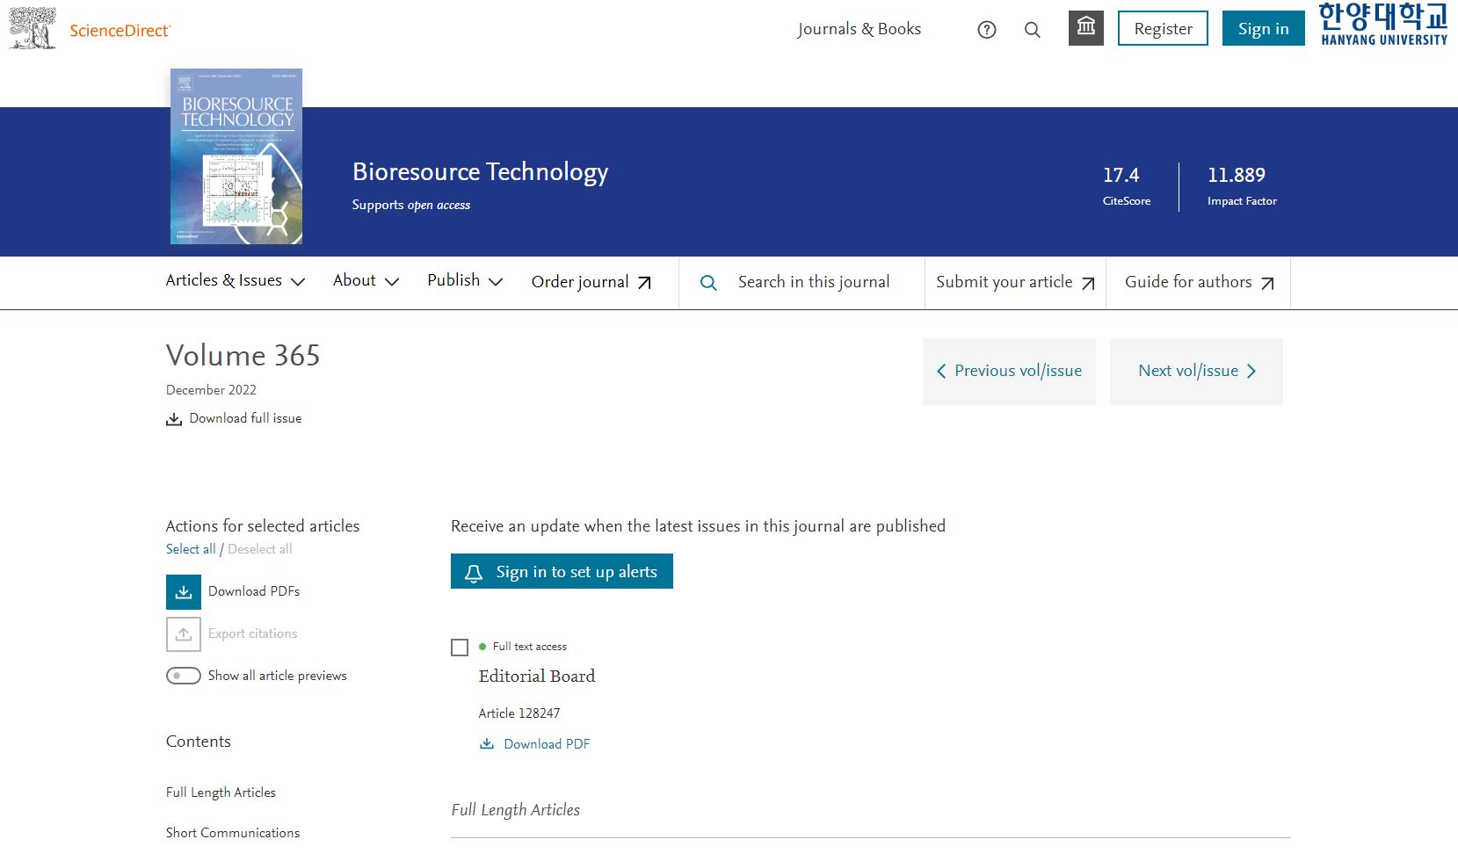Viewport: 1458px width, 854px height.
Task: Click the Export citations icon button
Action: 183,634
